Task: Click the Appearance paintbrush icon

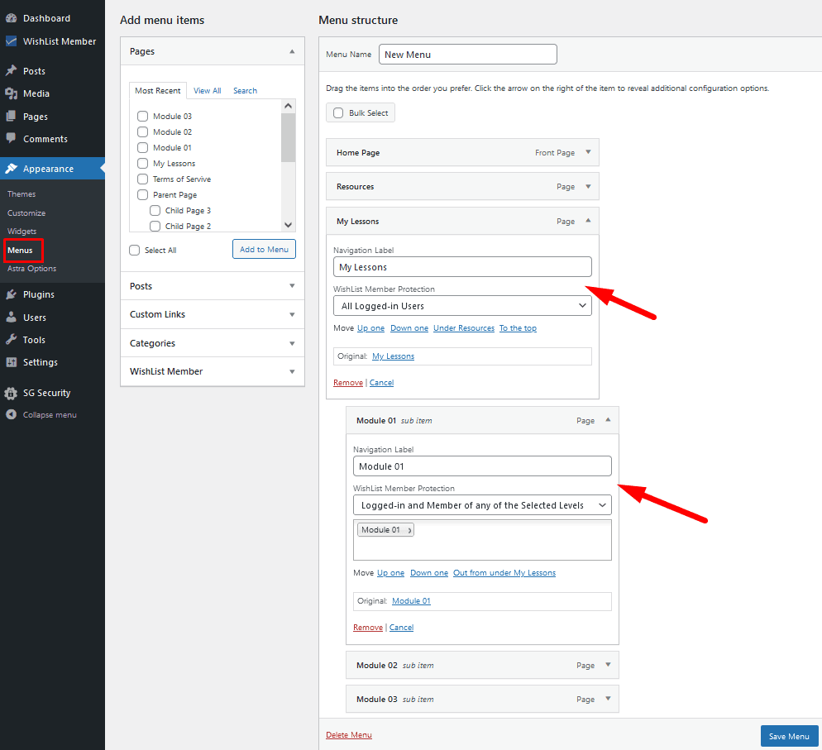Action: (x=11, y=169)
